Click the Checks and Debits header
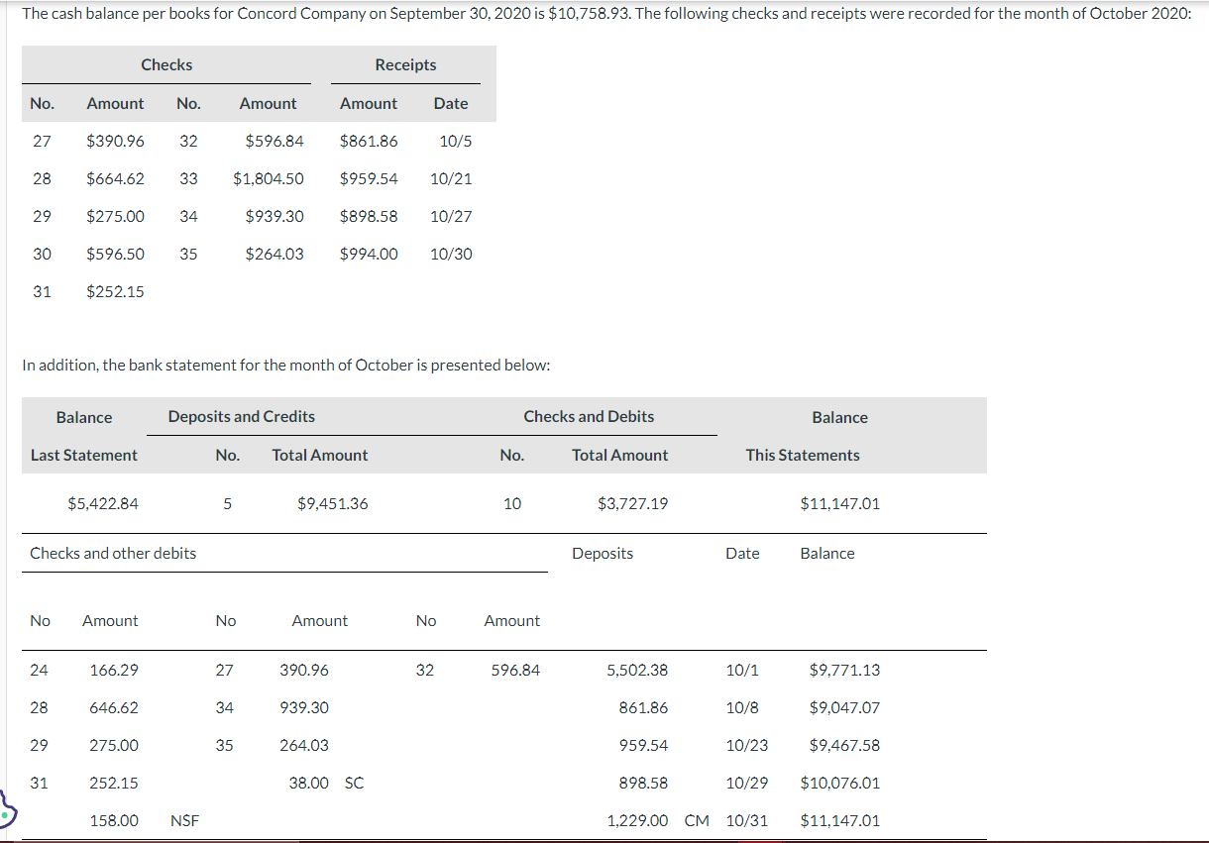 click(589, 416)
